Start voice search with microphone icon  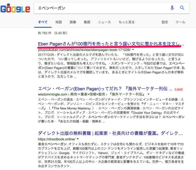point(172,8)
